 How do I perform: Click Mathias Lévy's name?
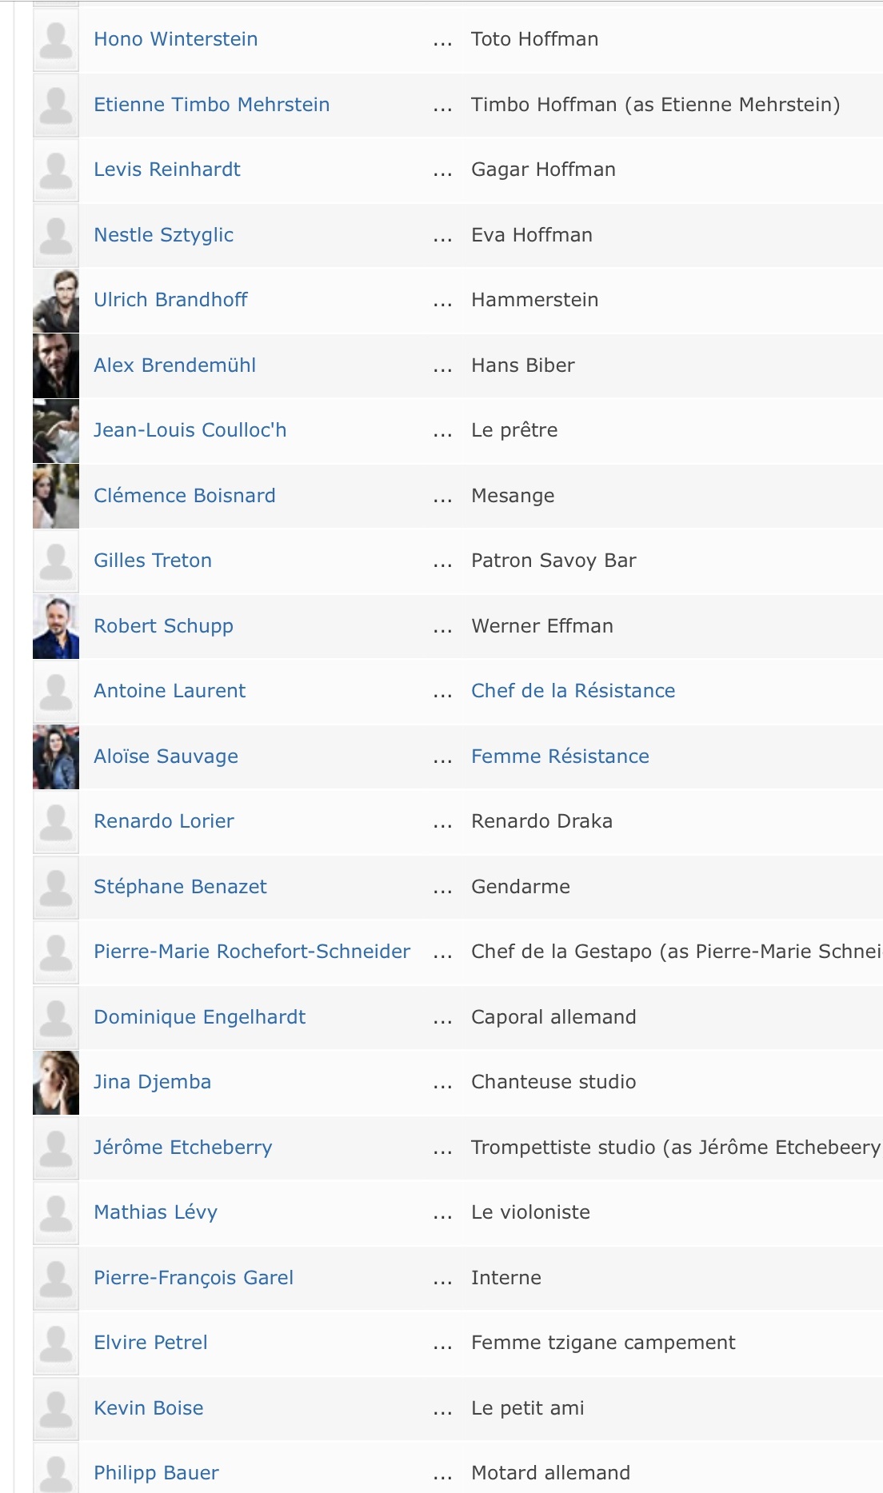[x=155, y=1212]
